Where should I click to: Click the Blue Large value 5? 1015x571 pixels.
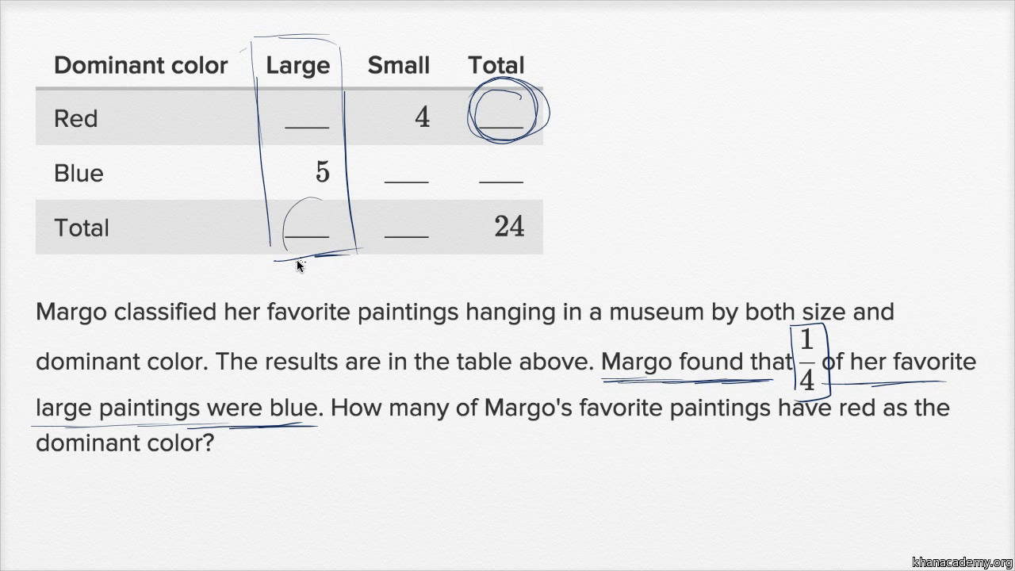click(322, 172)
